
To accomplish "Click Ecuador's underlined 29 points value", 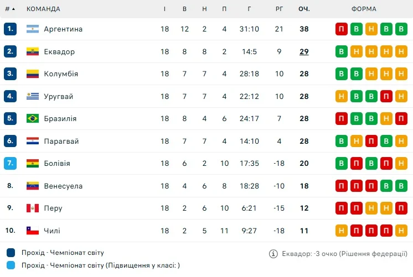I will pyautogui.click(x=304, y=52).
